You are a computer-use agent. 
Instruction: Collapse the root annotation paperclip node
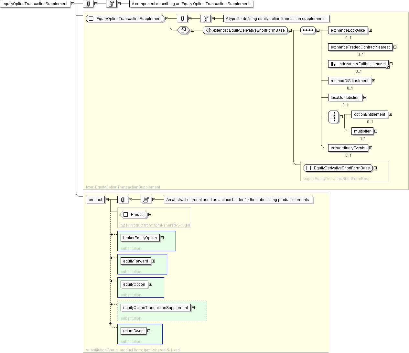(96, 4)
